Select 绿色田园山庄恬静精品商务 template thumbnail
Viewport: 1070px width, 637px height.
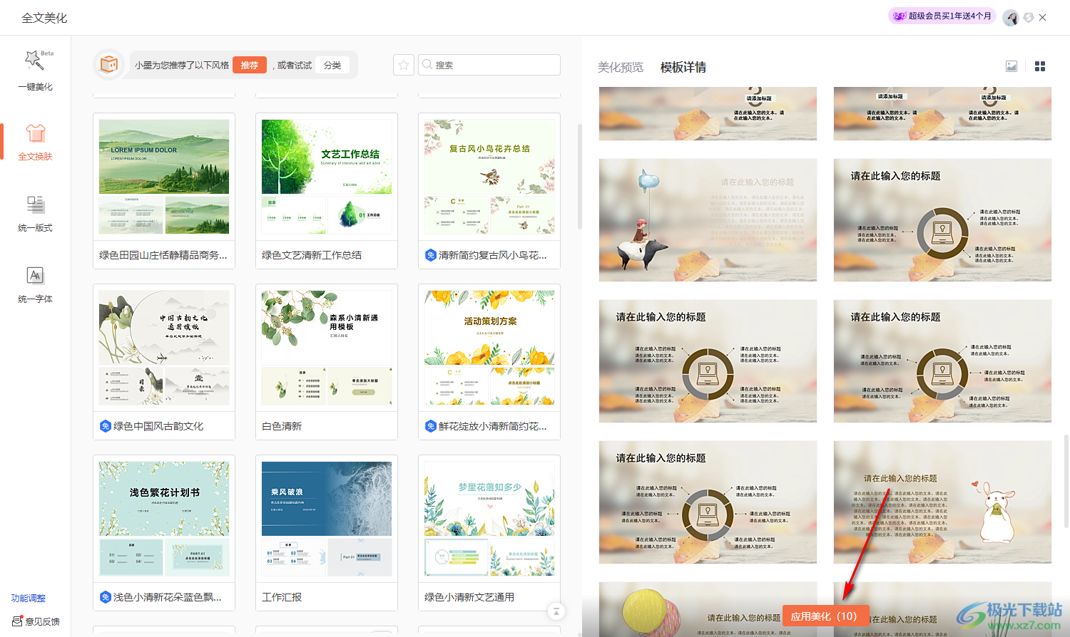164,177
